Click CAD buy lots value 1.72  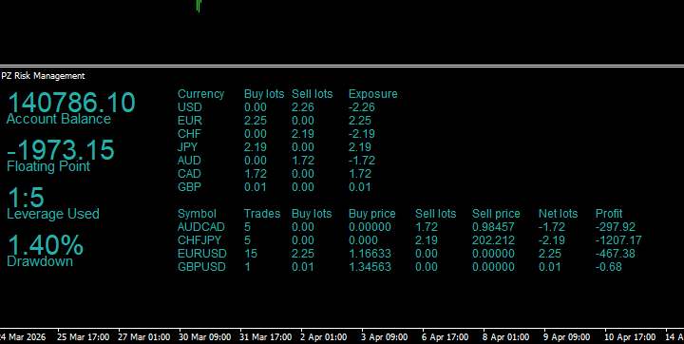click(x=256, y=174)
